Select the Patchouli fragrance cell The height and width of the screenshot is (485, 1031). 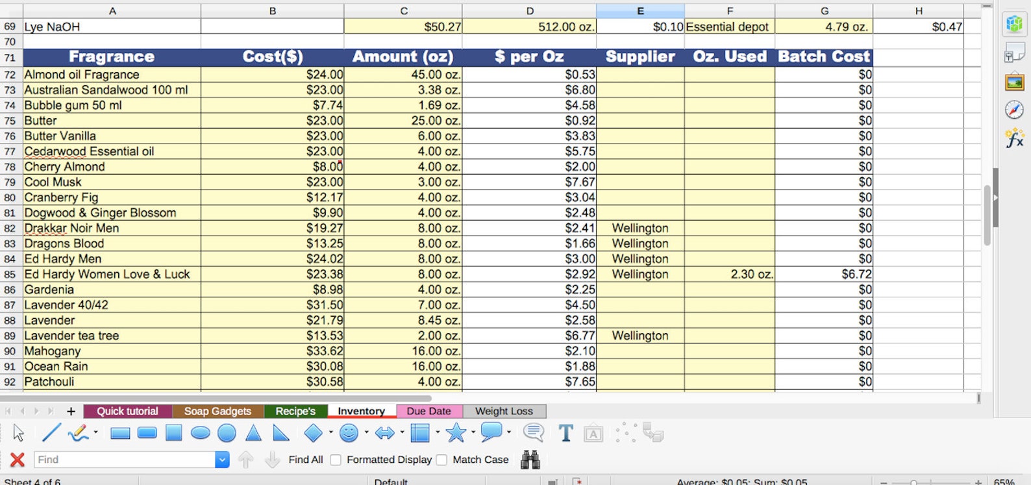(x=112, y=382)
